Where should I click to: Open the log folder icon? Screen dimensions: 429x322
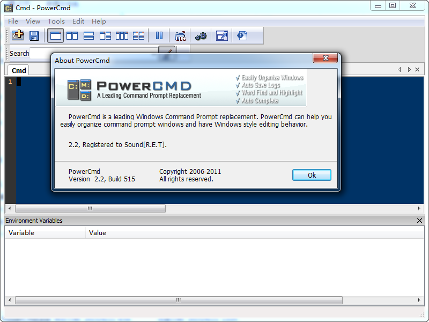pyautogui.click(x=180, y=36)
